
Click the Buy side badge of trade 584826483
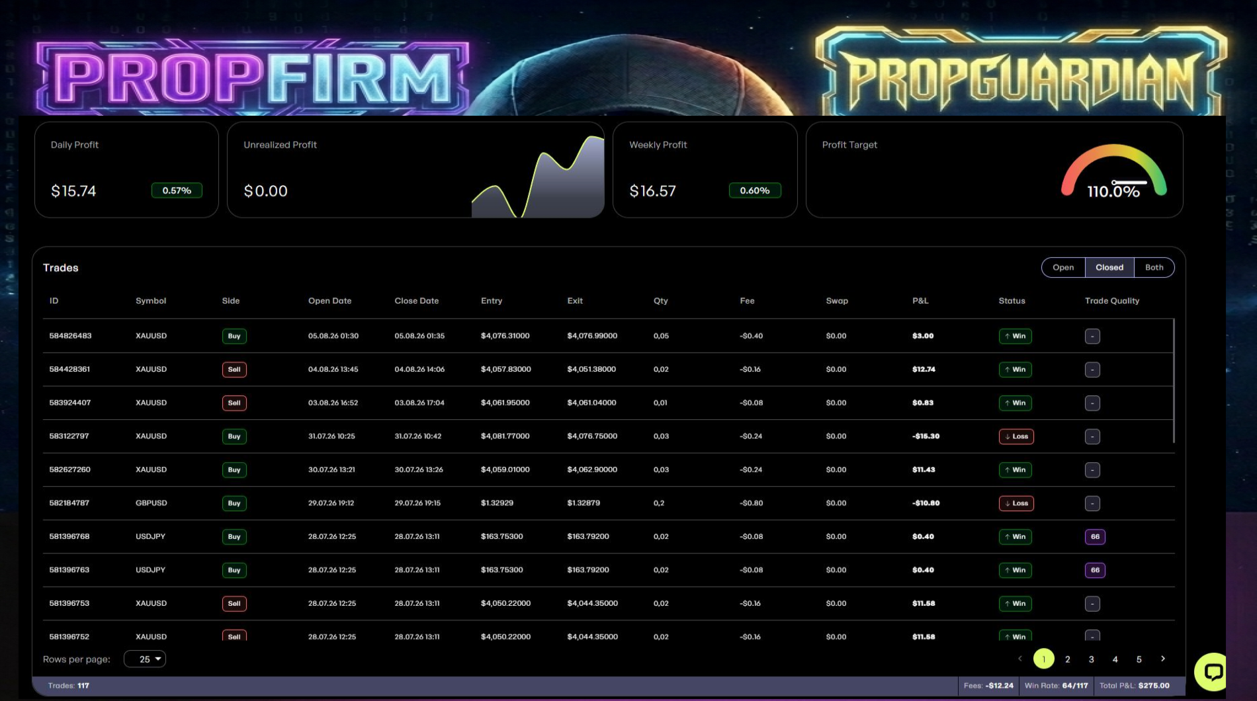click(x=234, y=336)
